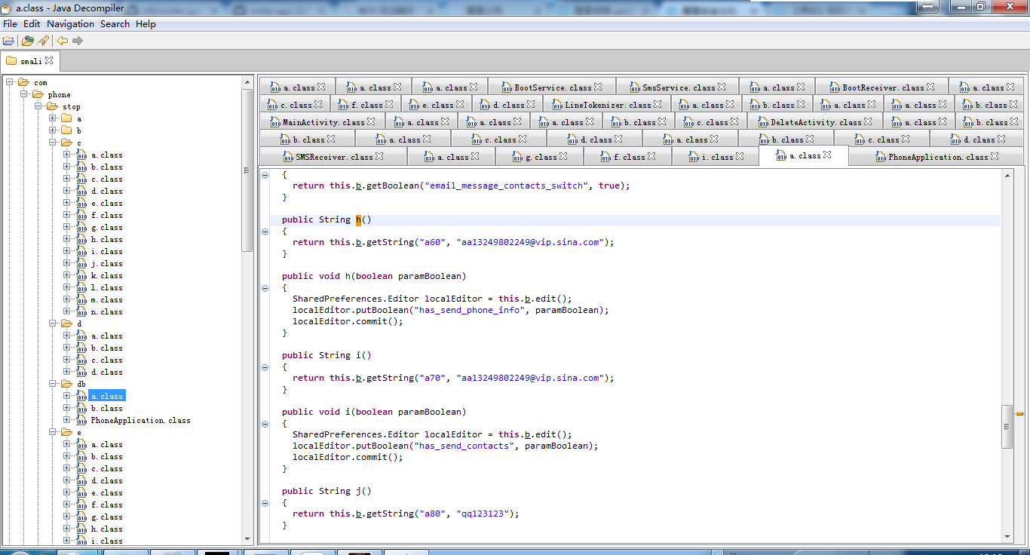Expand the n.class node in tree

pos(67,311)
